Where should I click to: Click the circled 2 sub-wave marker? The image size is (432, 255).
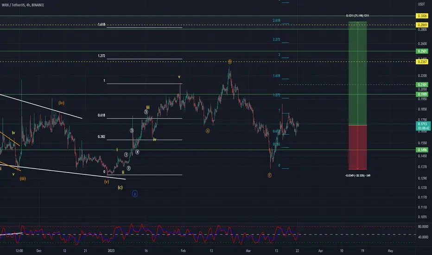point(129,168)
